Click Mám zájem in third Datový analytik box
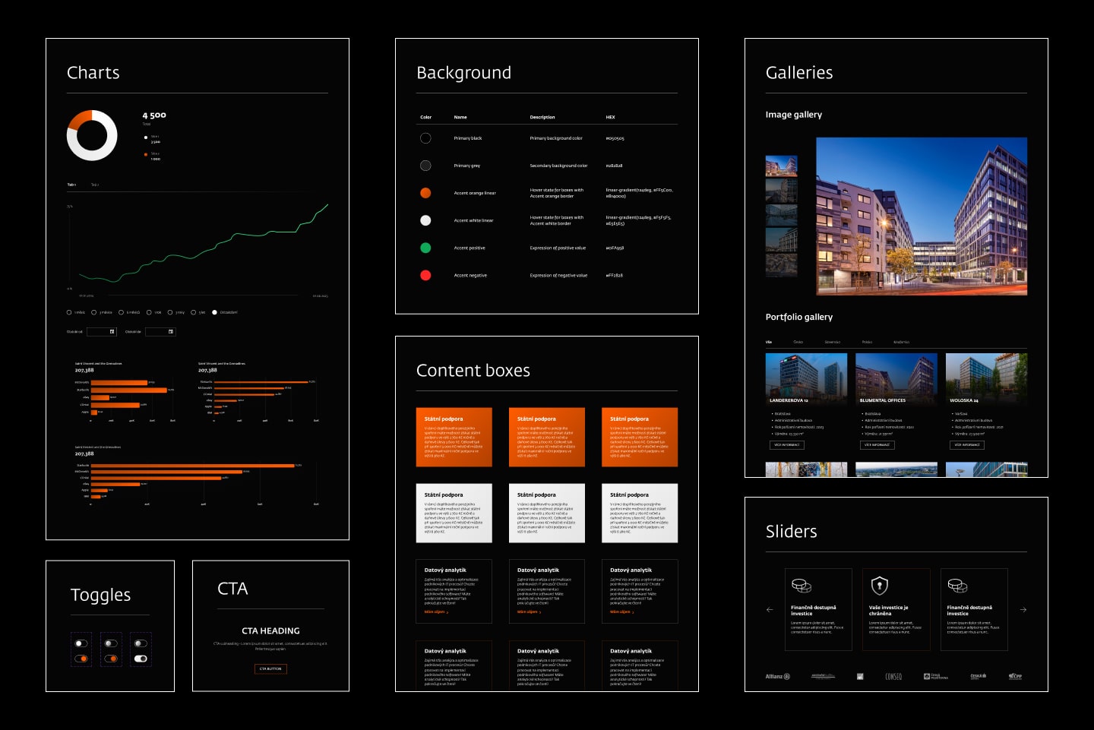The height and width of the screenshot is (730, 1094). pyautogui.click(x=622, y=611)
